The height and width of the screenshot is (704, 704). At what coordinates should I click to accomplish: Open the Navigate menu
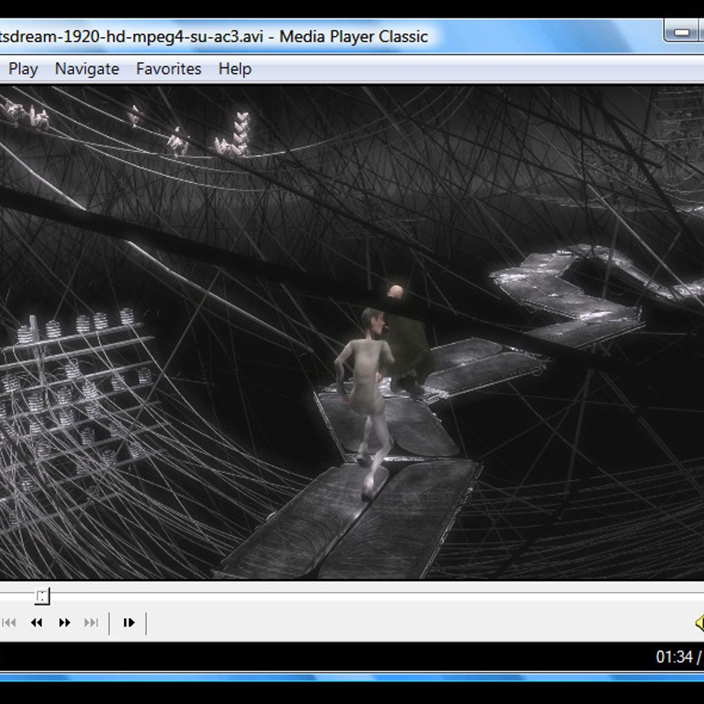pyautogui.click(x=87, y=69)
